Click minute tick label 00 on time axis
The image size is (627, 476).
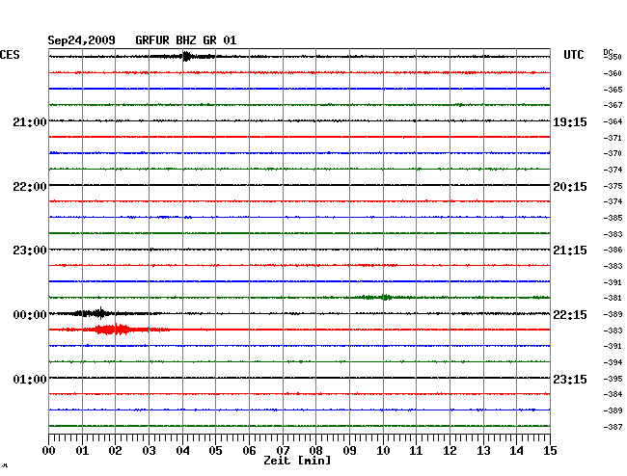tap(49, 450)
